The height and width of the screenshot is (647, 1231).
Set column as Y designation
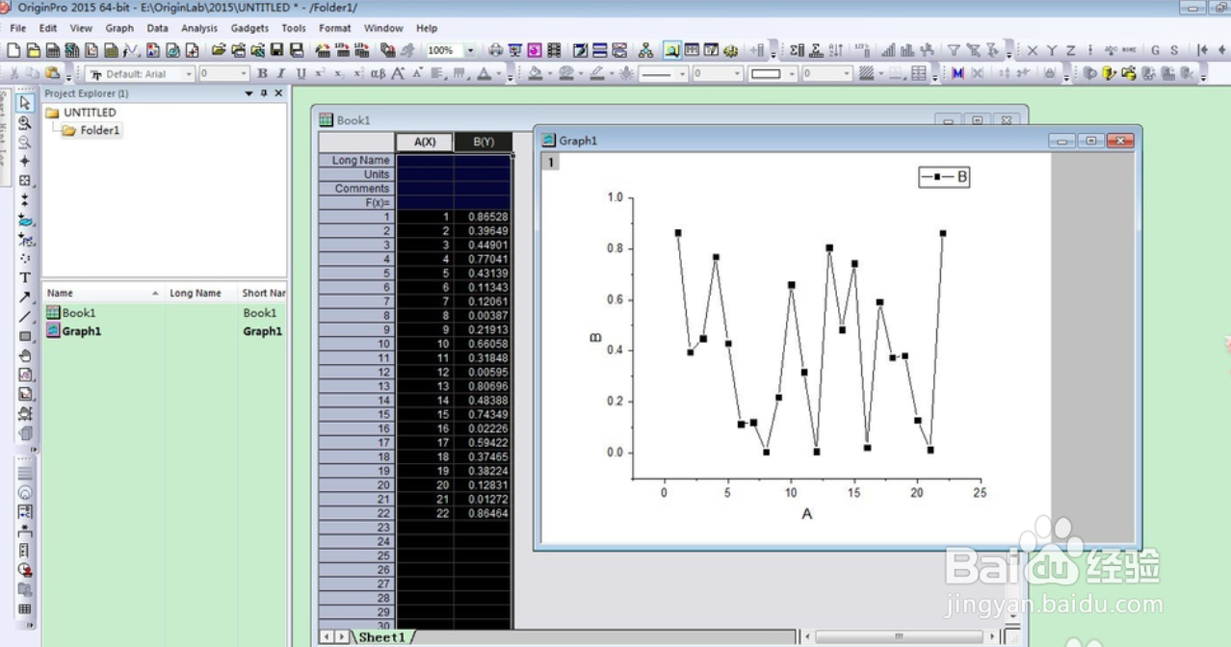(1052, 50)
